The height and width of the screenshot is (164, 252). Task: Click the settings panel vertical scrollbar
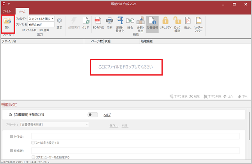coord(249,126)
